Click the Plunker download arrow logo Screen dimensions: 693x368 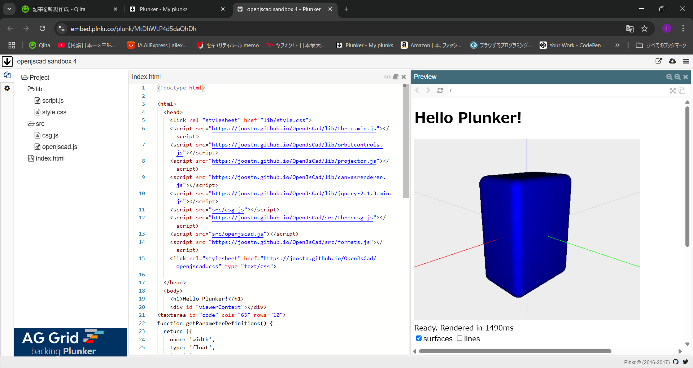point(7,62)
